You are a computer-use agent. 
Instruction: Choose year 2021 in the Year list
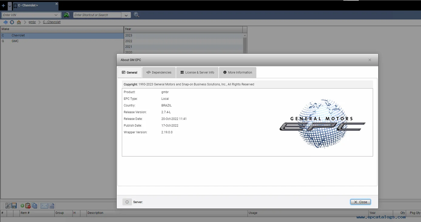184,47
